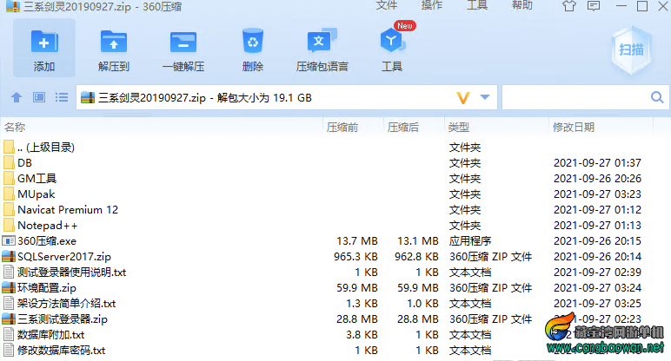Click date 2021-09-27 03:25 of 架设方法简单介绍.txt

click(x=597, y=304)
